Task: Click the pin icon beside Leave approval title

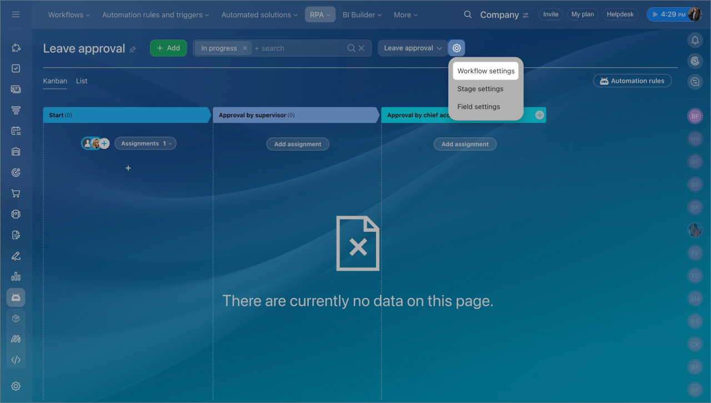Action: click(x=133, y=49)
